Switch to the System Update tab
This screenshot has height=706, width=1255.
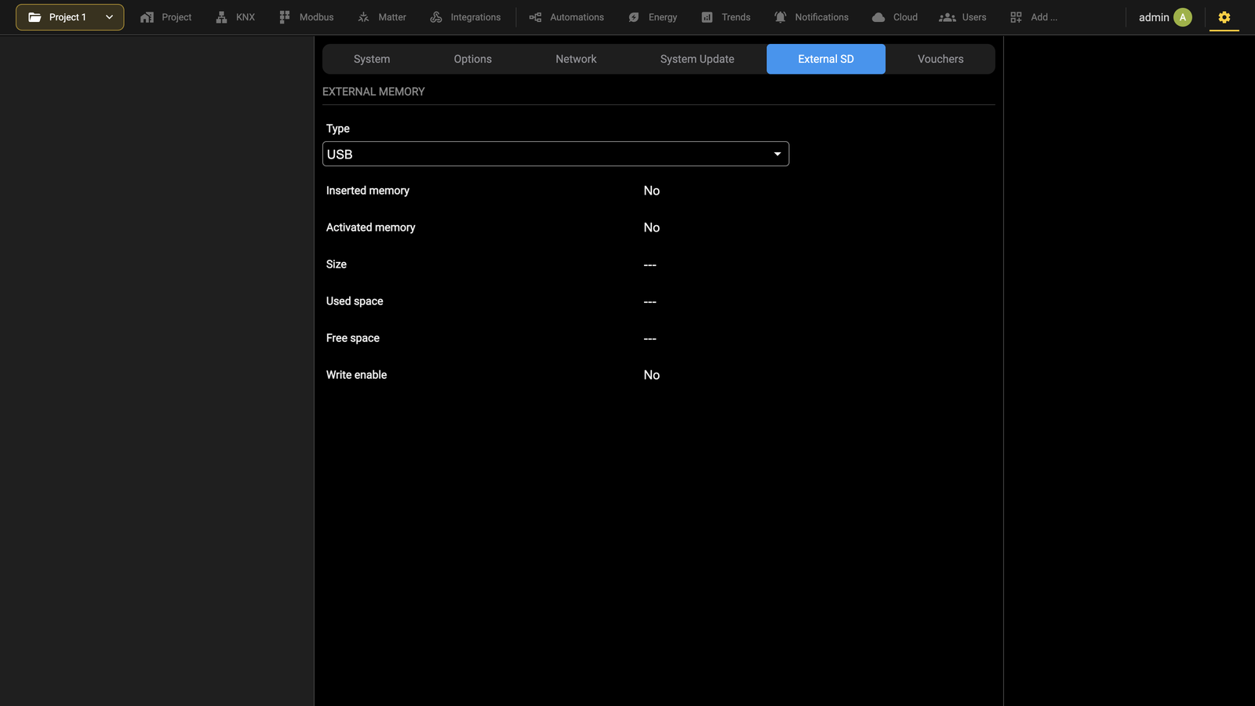(x=697, y=59)
